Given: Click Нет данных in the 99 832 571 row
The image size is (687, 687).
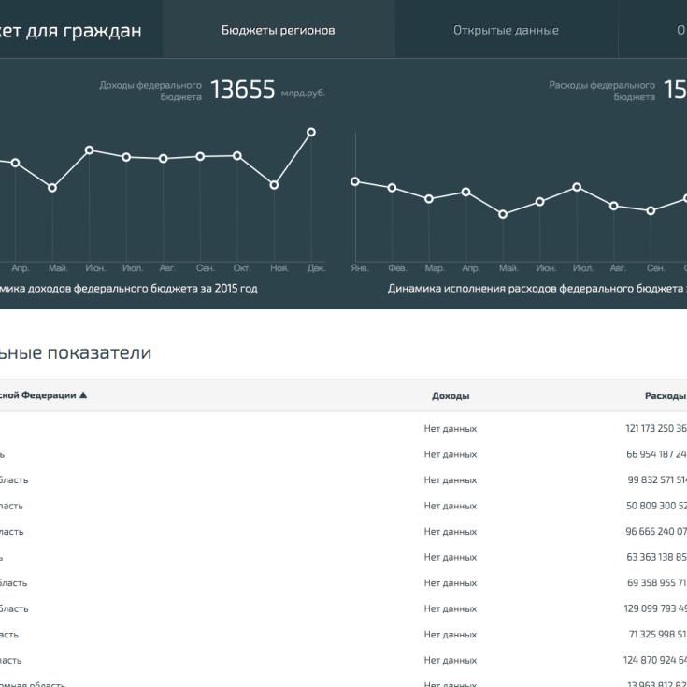Looking at the screenshot, I should pyautogui.click(x=451, y=480).
